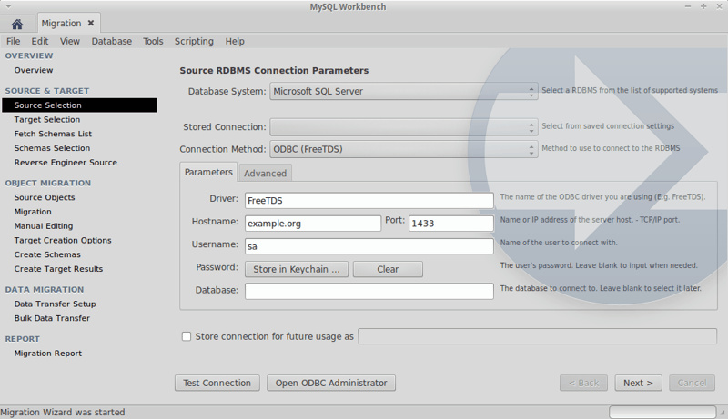Clear the stored password
The height and width of the screenshot is (419, 728).
click(388, 269)
